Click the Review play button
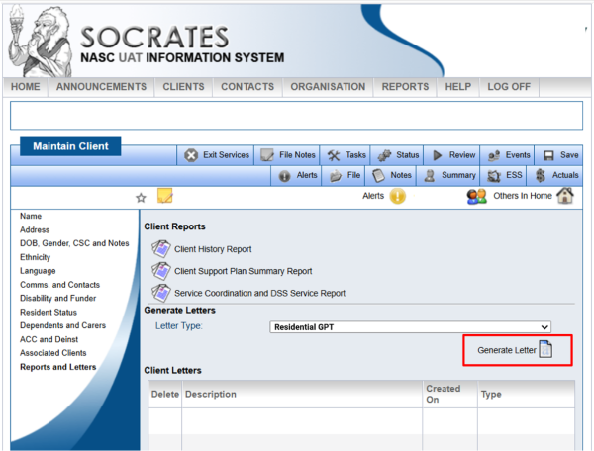Screen dimensions: 594x451 451,155
